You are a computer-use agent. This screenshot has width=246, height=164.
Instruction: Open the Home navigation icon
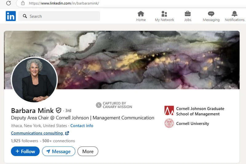[x=141, y=14]
